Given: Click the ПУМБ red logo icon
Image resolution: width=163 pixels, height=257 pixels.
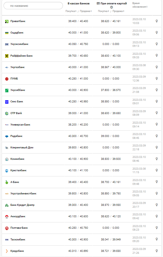Looking at the screenshot, I should pyautogui.click(x=7, y=79).
